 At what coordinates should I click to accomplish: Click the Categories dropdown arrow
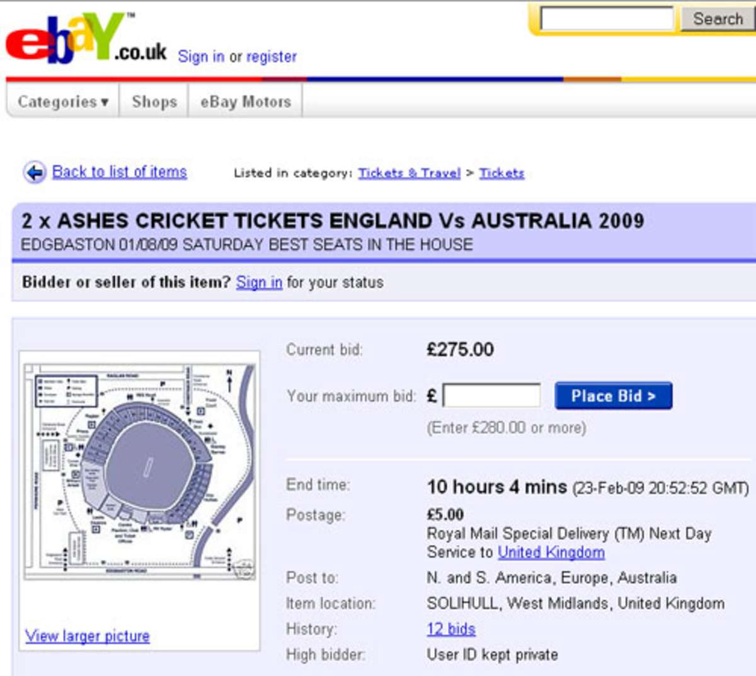(105, 101)
